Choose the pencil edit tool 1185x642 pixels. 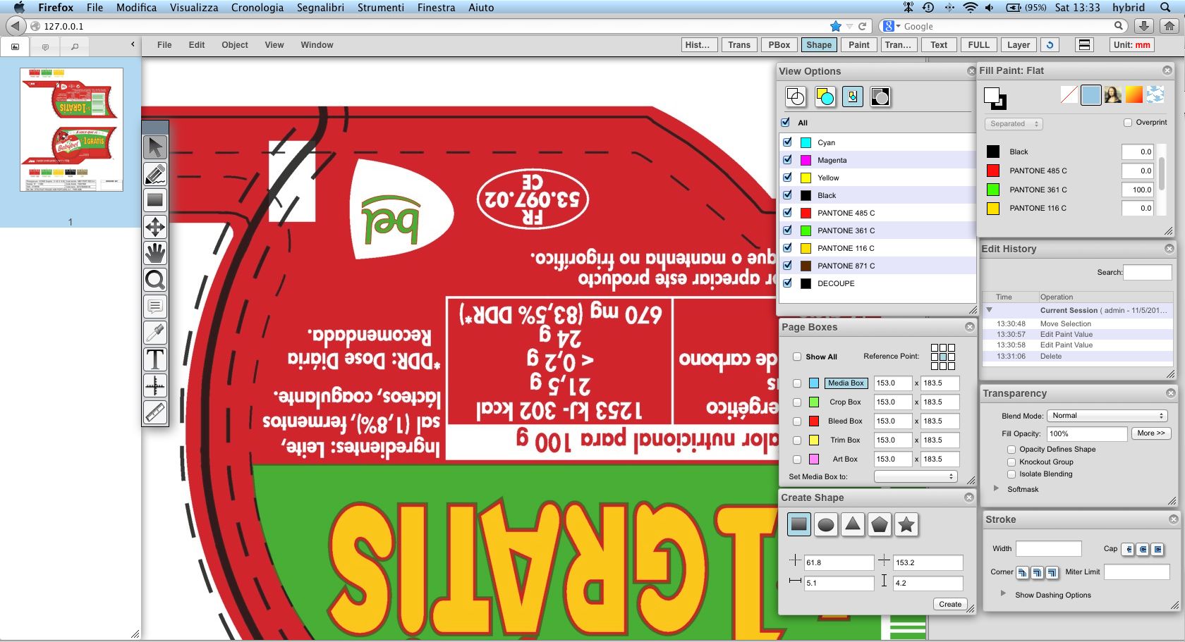pos(155,174)
